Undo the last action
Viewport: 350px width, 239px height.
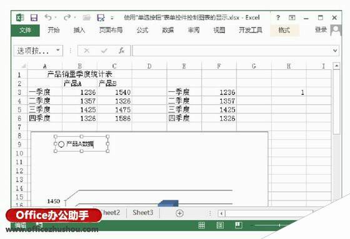[x=47, y=17]
